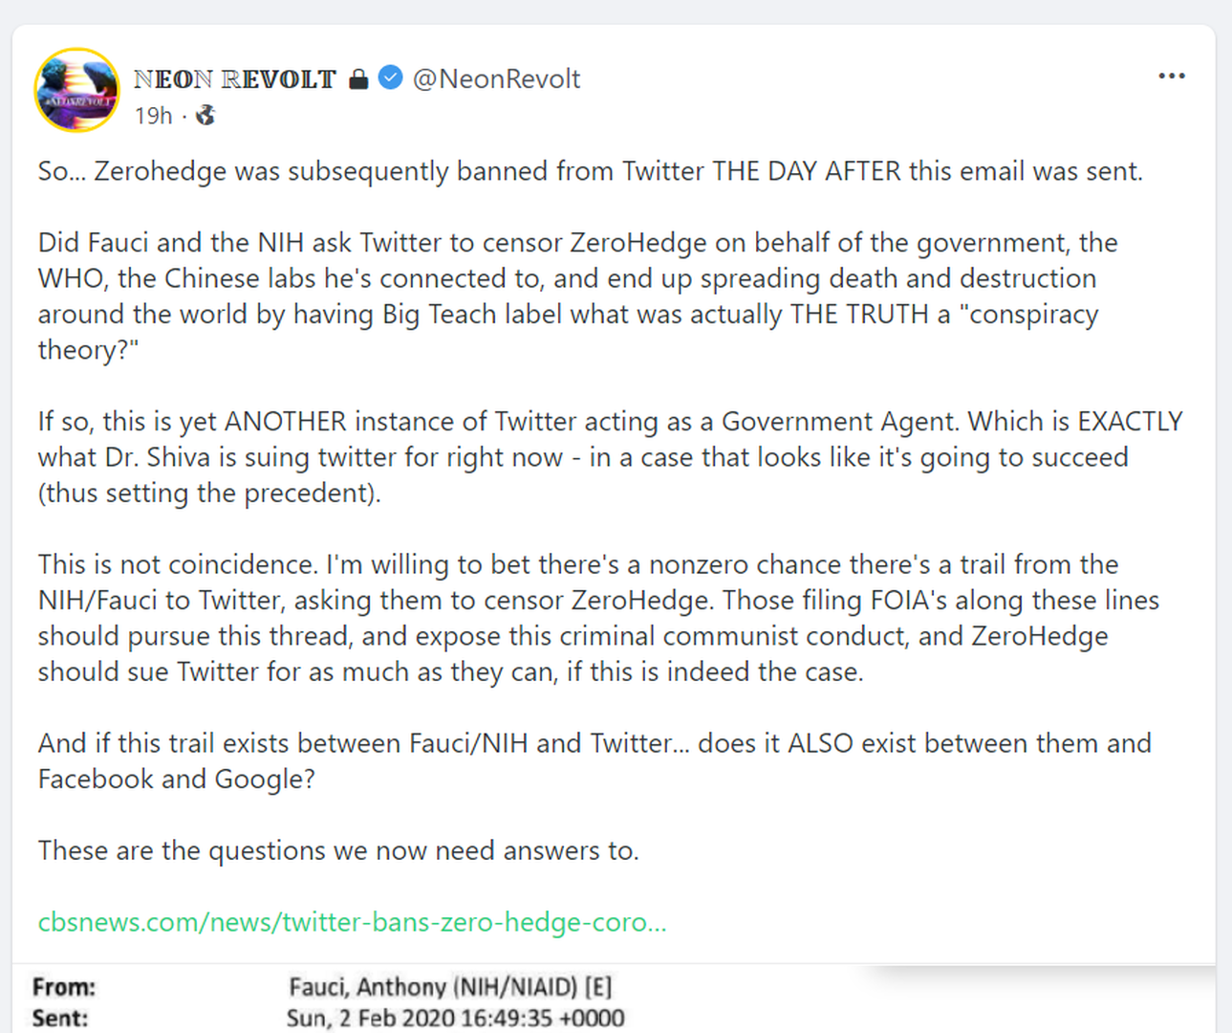The height and width of the screenshot is (1033, 1232).
Task: Click the globe public visibility icon
Action: (205, 116)
